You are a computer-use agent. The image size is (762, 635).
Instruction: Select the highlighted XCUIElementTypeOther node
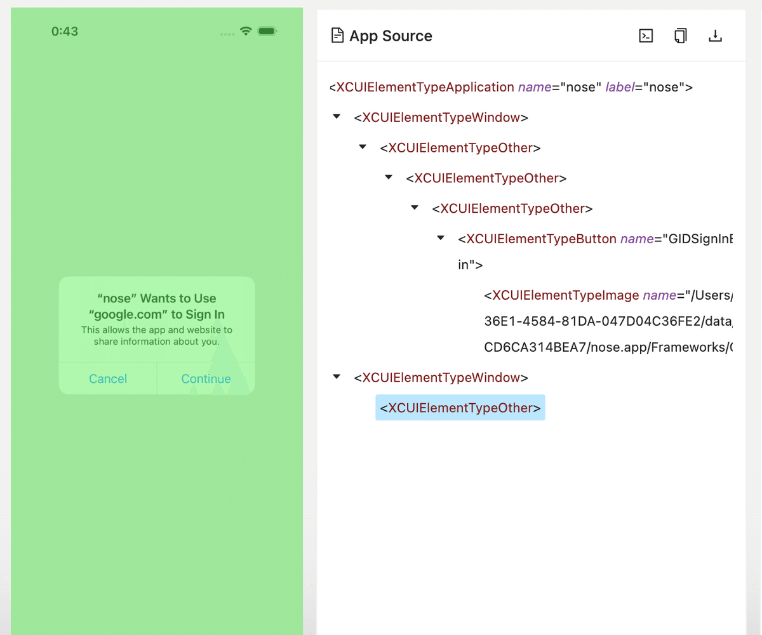(460, 408)
